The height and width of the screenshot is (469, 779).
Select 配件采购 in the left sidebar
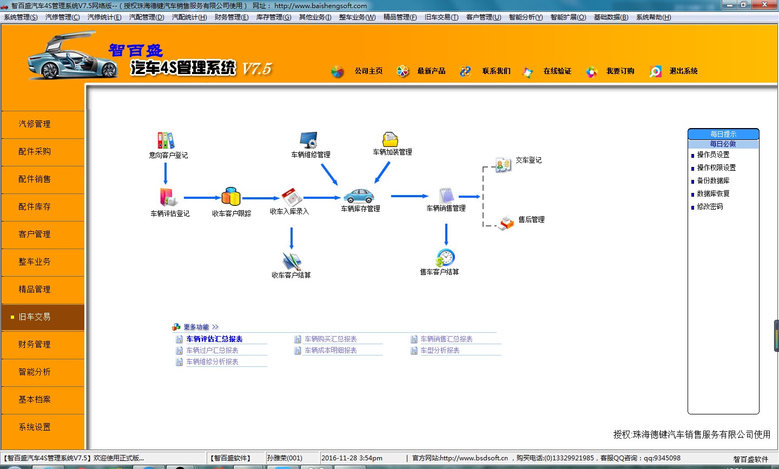pos(43,152)
